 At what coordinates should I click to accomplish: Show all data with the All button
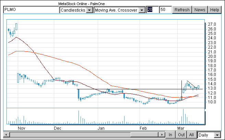pyautogui.click(x=191, y=135)
